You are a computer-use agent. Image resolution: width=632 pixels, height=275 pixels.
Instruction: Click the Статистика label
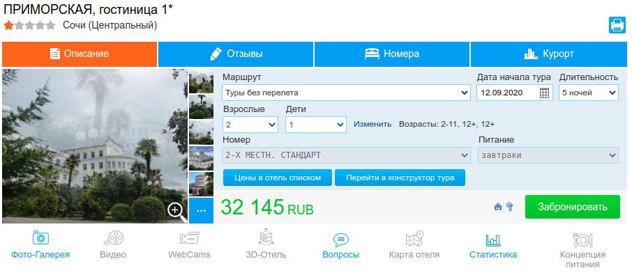pyautogui.click(x=493, y=255)
